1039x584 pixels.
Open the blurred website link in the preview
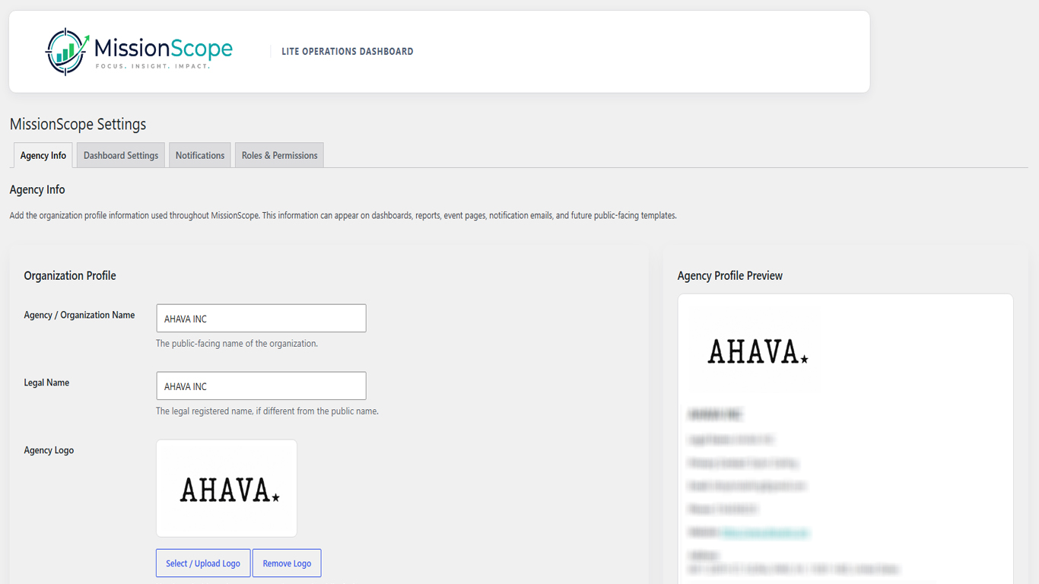point(766,532)
